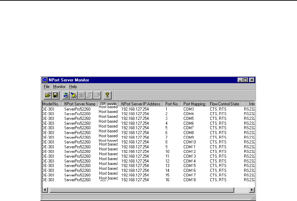Sort by the Model No. column header

click(52, 104)
